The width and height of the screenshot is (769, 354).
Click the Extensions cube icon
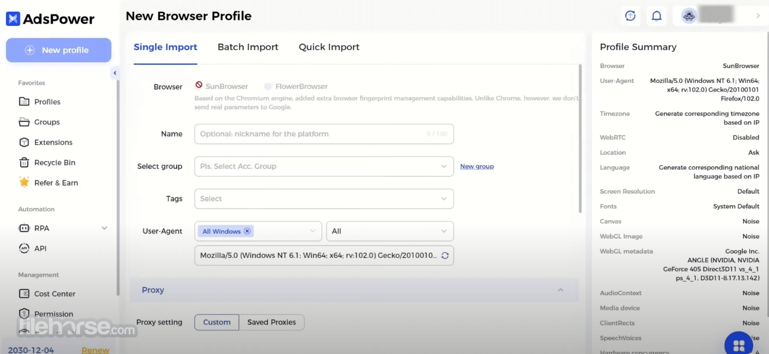[x=24, y=142]
